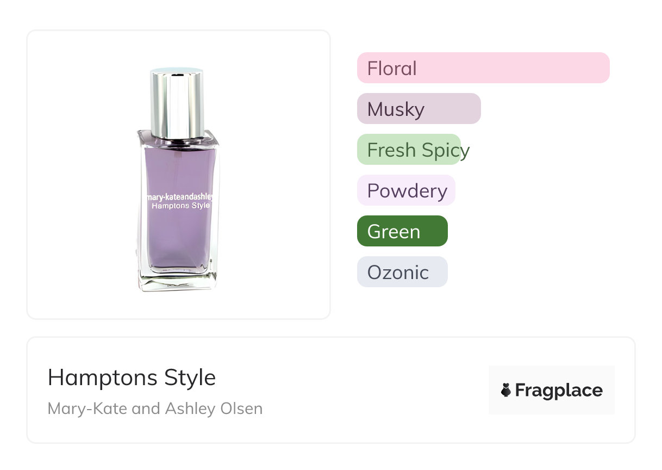Click the dark Green accord bar

tap(402, 231)
